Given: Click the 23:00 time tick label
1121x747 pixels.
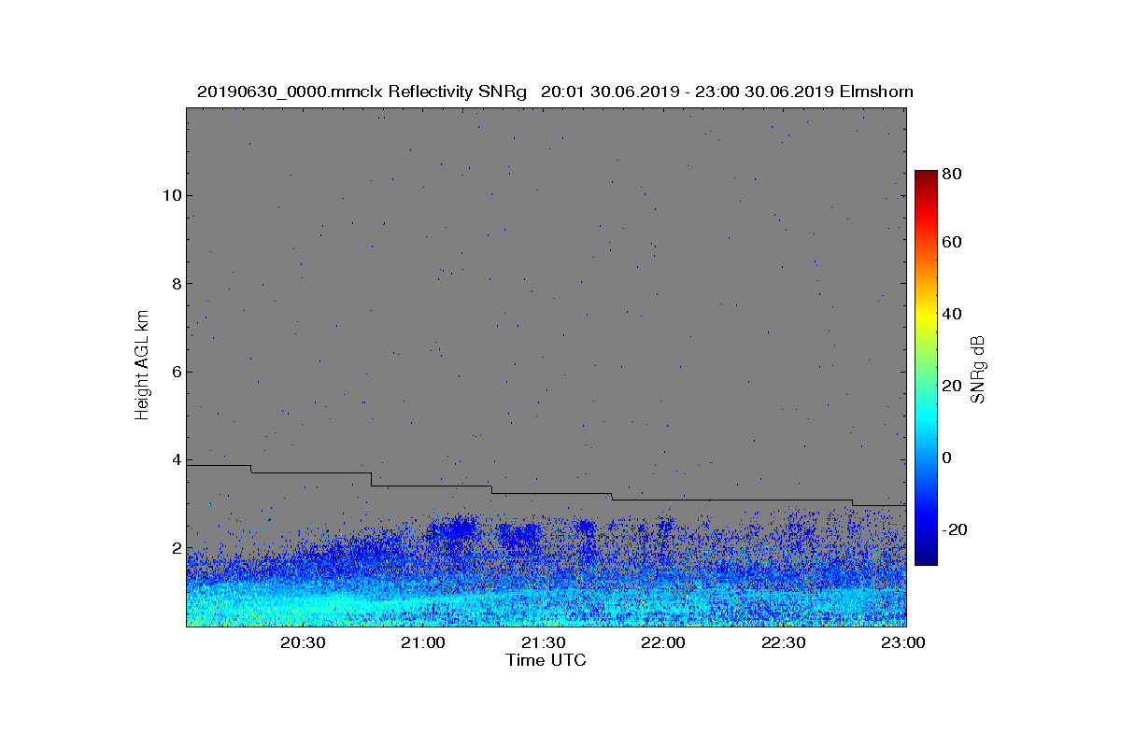Looking at the screenshot, I should [x=904, y=643].
